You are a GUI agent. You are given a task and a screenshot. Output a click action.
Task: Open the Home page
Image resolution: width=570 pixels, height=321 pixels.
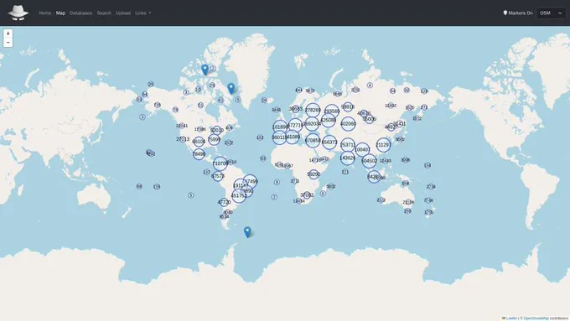[45, 13]
